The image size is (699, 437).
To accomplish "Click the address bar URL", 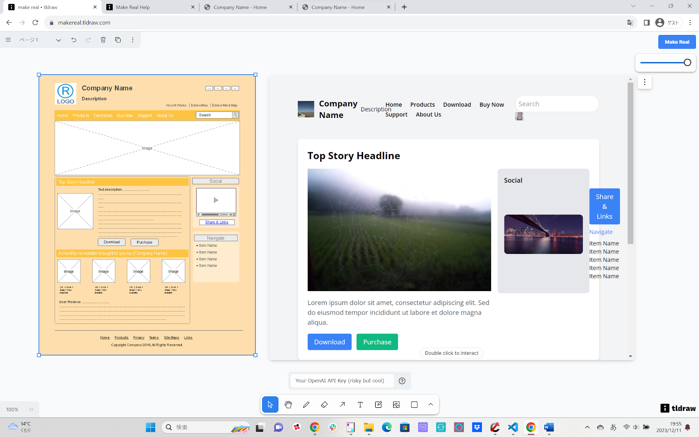I will (84, 23).
